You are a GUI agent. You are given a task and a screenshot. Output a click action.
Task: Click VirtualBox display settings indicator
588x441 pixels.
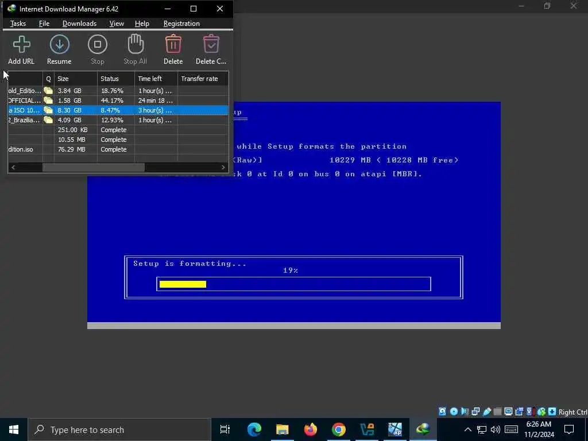coord(509,411)
